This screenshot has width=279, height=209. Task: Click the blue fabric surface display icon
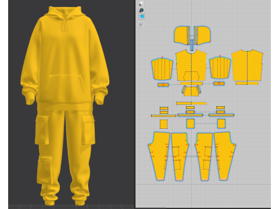[142, 17]
